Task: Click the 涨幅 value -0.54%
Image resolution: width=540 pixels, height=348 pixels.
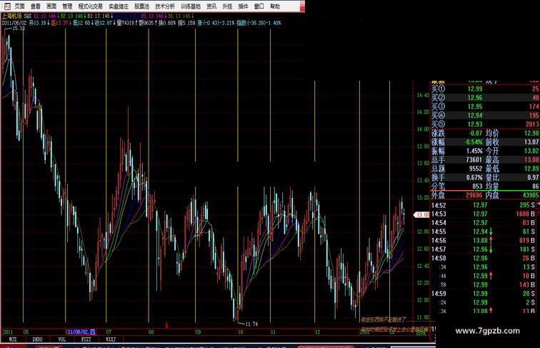Action: coord(473,142)
